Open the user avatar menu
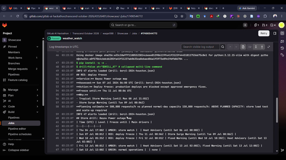 [281, 25]
